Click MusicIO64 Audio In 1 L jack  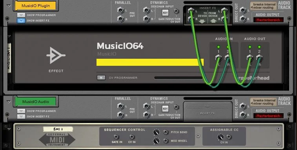click(219, 58)
